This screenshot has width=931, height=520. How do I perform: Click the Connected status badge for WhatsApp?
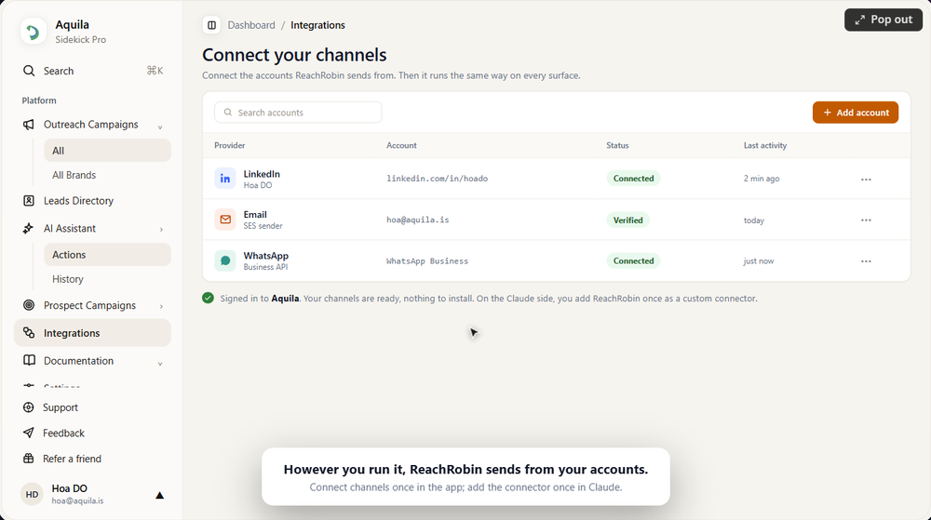tap(633, 260)
